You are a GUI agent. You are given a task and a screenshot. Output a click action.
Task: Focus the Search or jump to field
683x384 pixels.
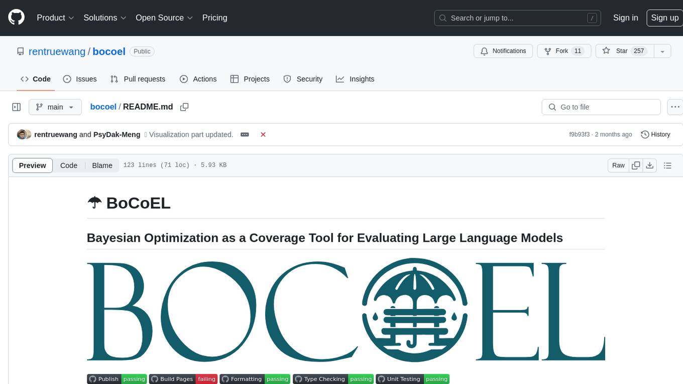[x=517, y=18]
